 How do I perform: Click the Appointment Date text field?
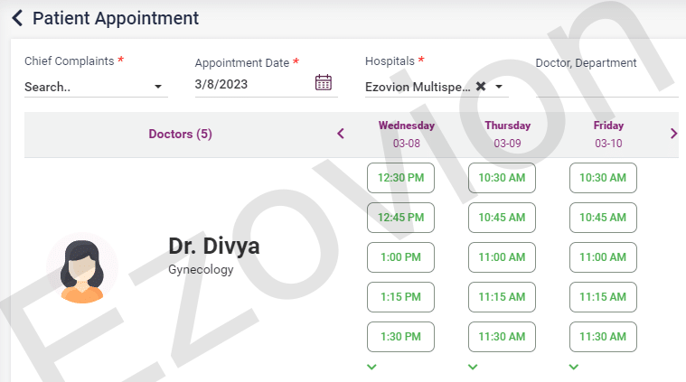(x=251, y=84)
